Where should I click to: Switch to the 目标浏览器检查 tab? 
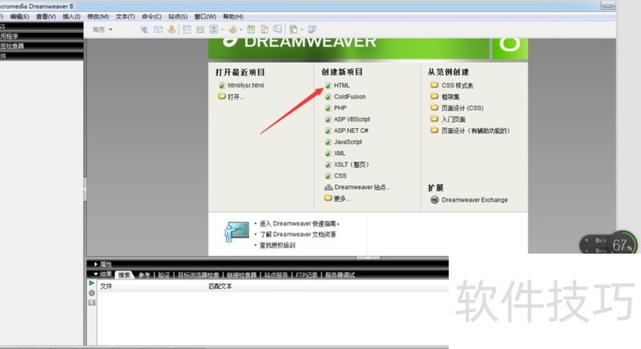[x=198, y=275]
